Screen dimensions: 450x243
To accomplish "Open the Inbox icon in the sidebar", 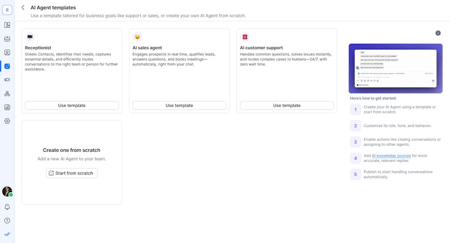I will click(7, 39).
